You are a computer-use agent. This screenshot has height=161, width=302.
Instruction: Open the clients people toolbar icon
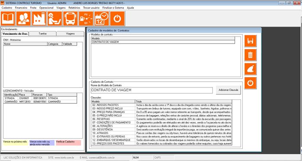(23, 19)
